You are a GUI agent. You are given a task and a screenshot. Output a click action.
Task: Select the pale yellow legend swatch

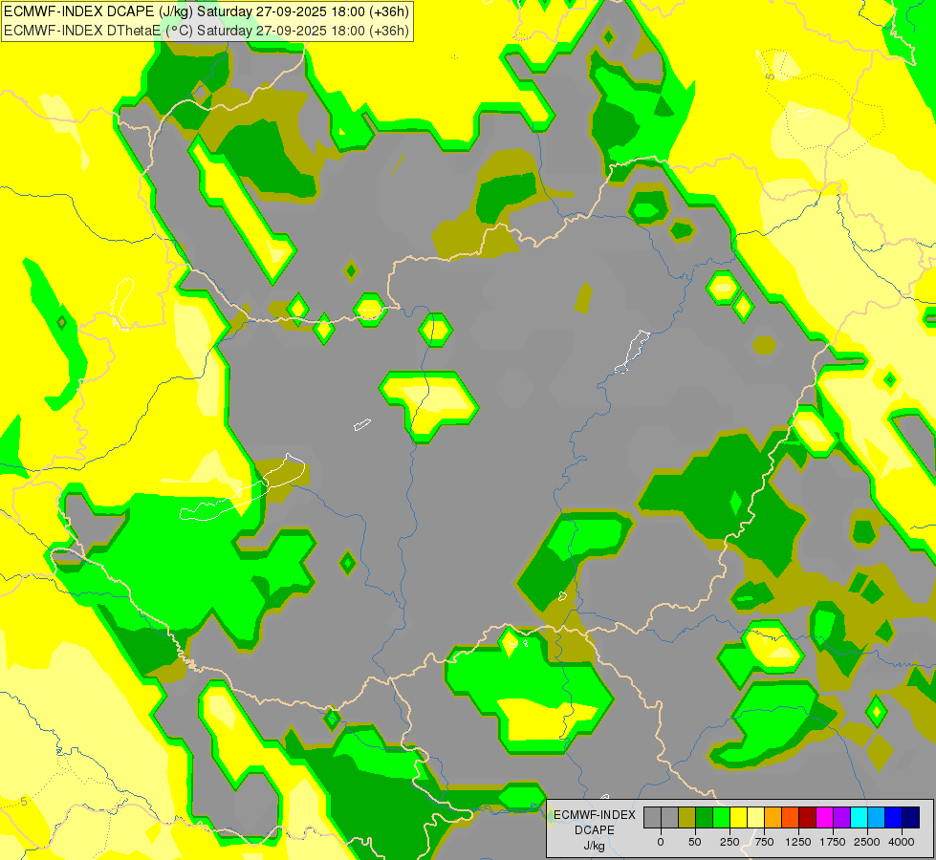pos(755,818)
